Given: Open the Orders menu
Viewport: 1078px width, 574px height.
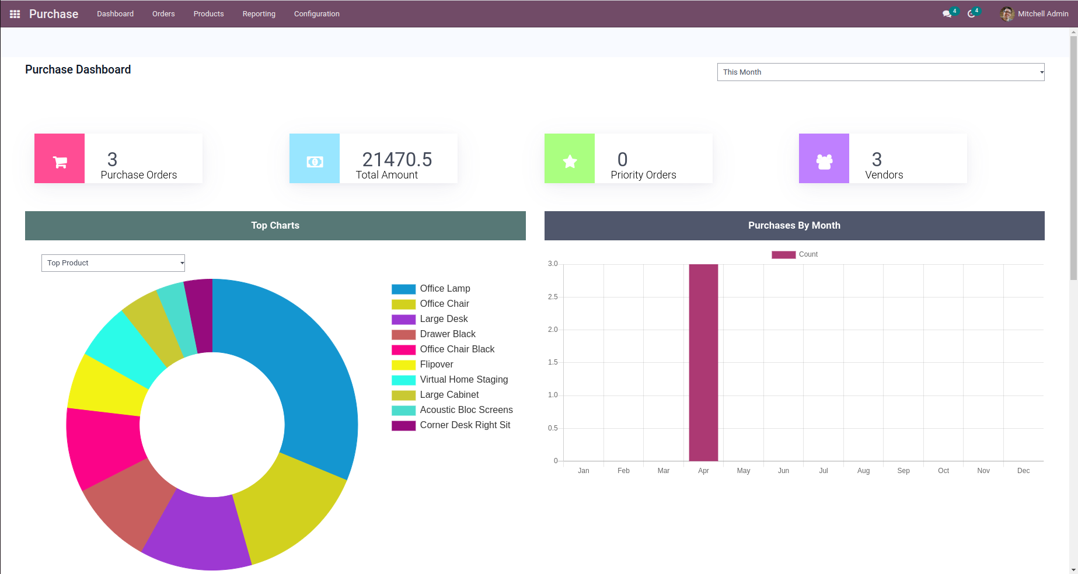Looking at the screenshot, I should [x=163, y=14].
